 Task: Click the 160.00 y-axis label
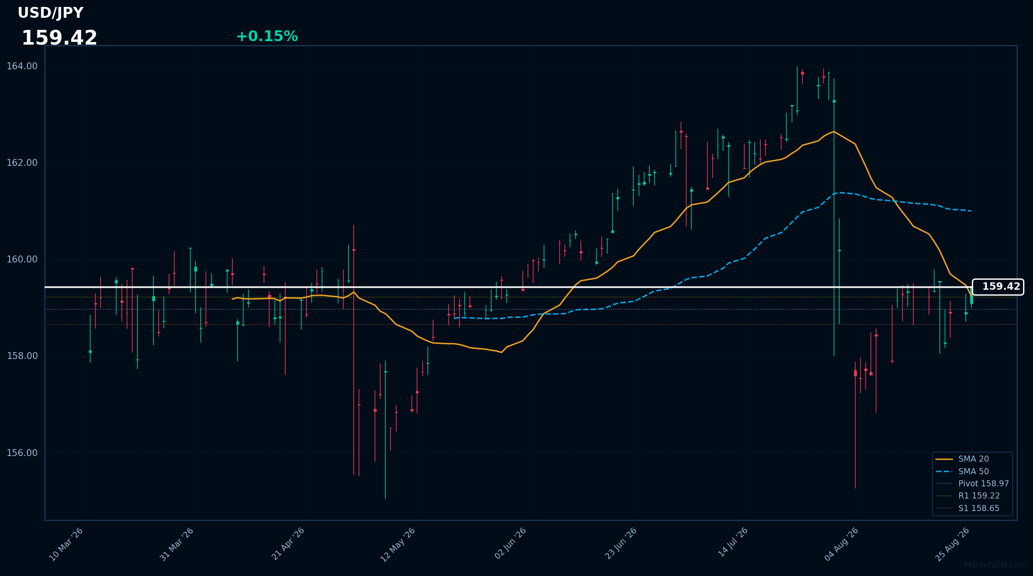click(x=22, y=259)
